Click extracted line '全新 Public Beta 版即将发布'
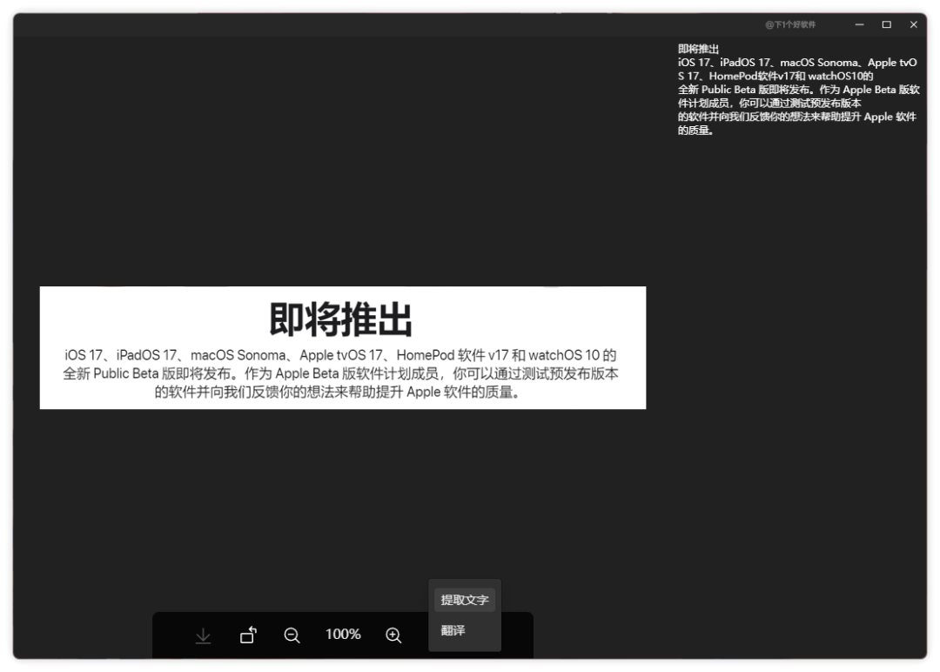The height and width of the screenshot is (672, 940). [x=798, y=90]
